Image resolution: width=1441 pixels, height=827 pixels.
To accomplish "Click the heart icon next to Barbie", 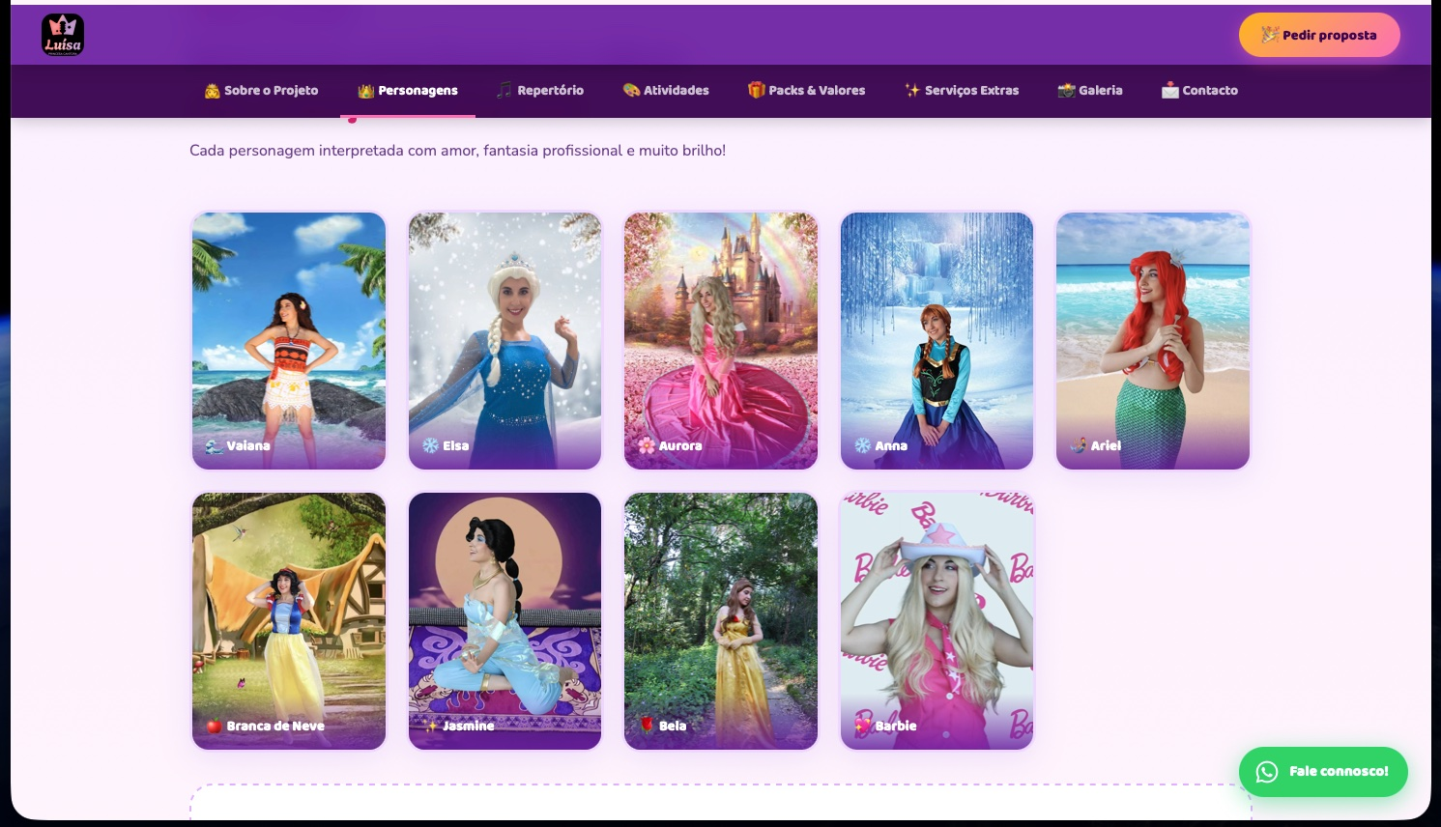I will [x=863, y=727].
